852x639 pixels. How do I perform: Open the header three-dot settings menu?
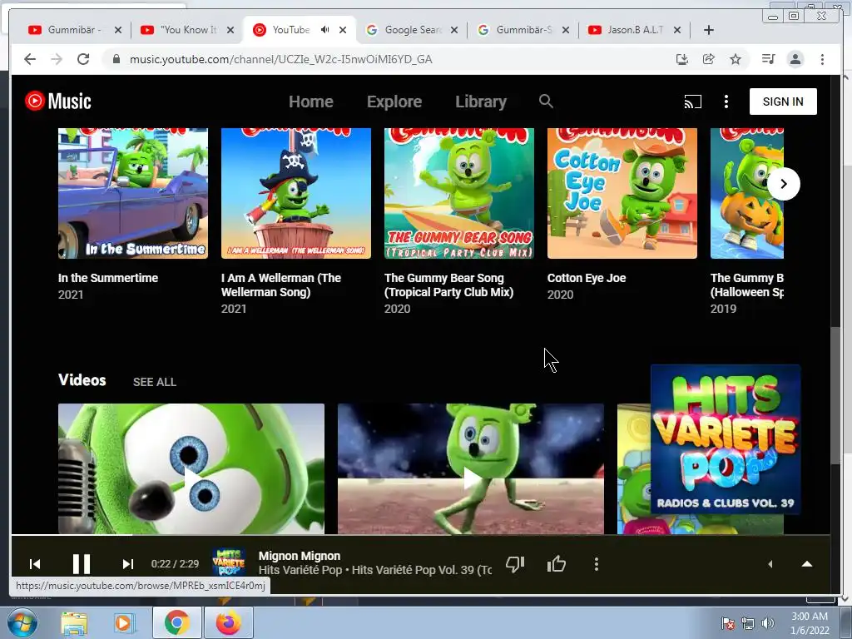[726, 102]
